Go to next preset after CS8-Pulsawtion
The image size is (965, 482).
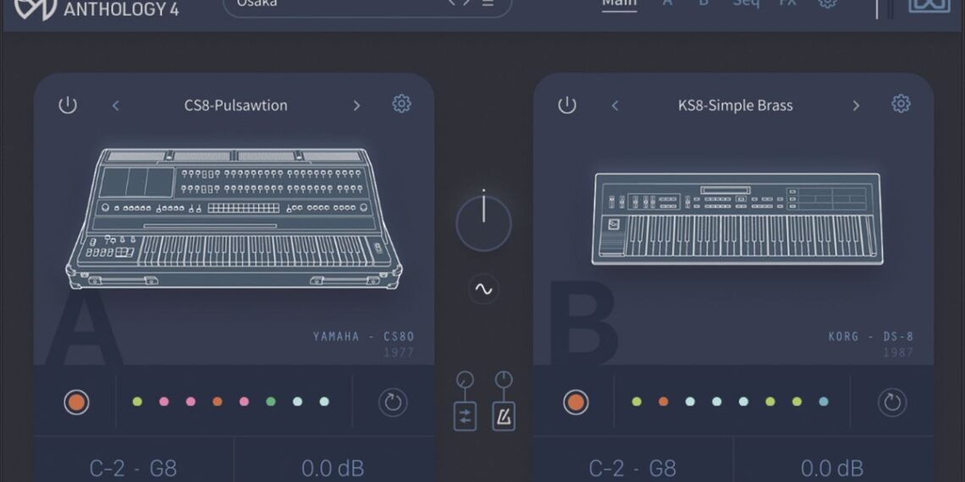[x=356, y=106]
